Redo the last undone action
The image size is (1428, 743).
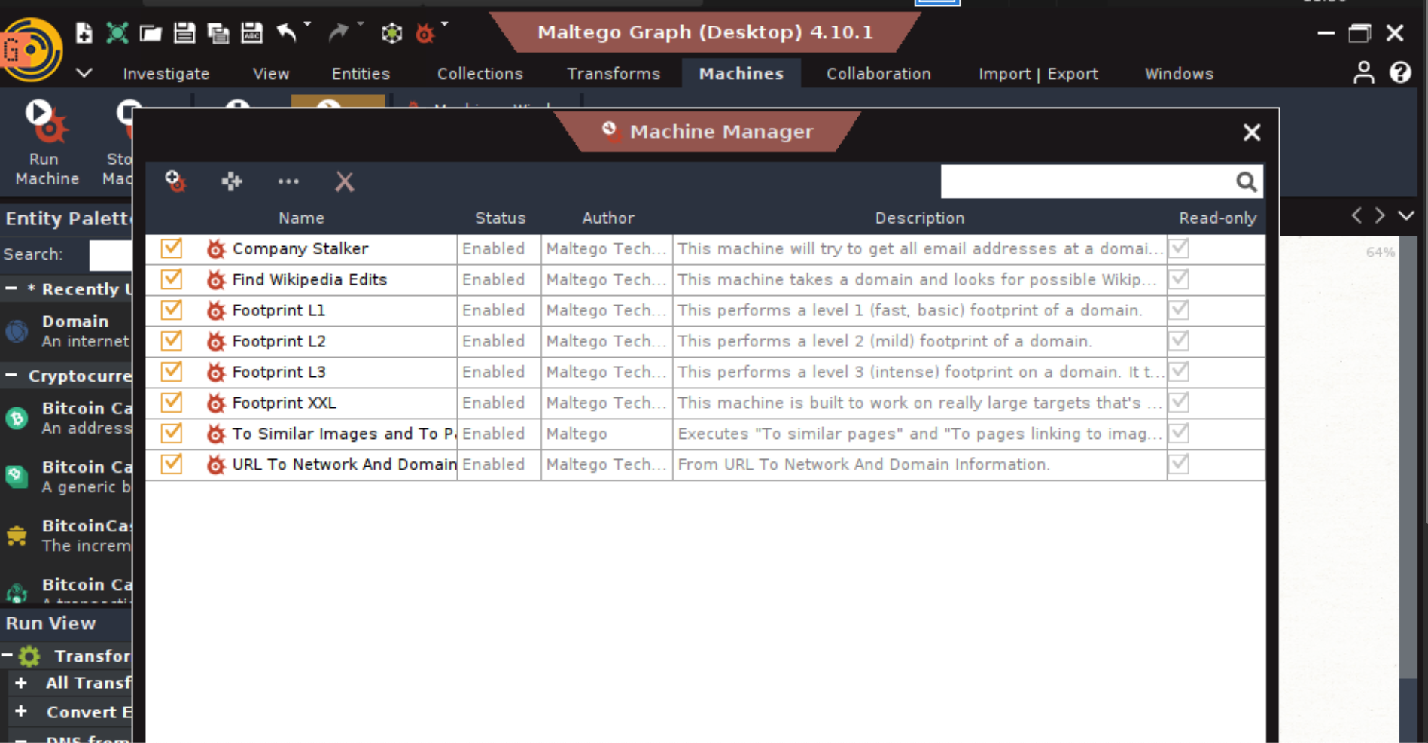point(339,32)
